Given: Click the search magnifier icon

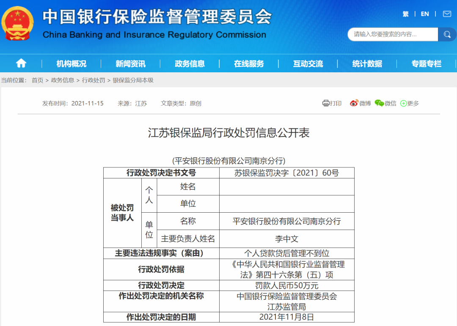Looking at the screenshot, I should [447, 34].
